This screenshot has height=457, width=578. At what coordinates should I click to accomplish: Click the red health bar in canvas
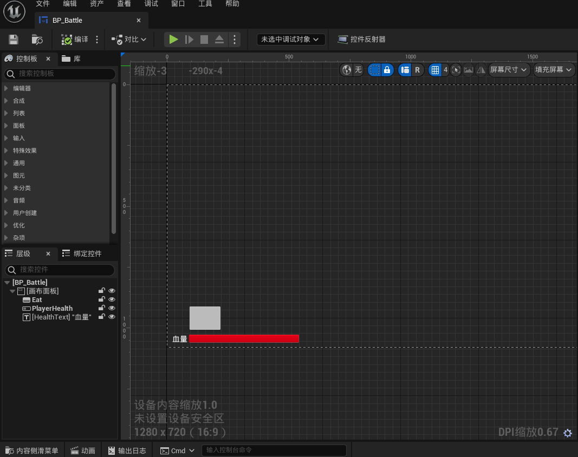pyautogui.click(x=244, y=338)
